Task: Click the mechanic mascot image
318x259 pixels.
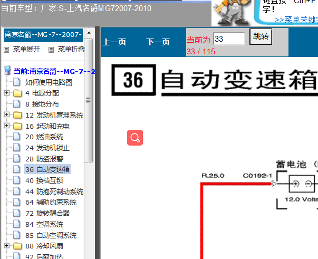Action: [231, 13]
